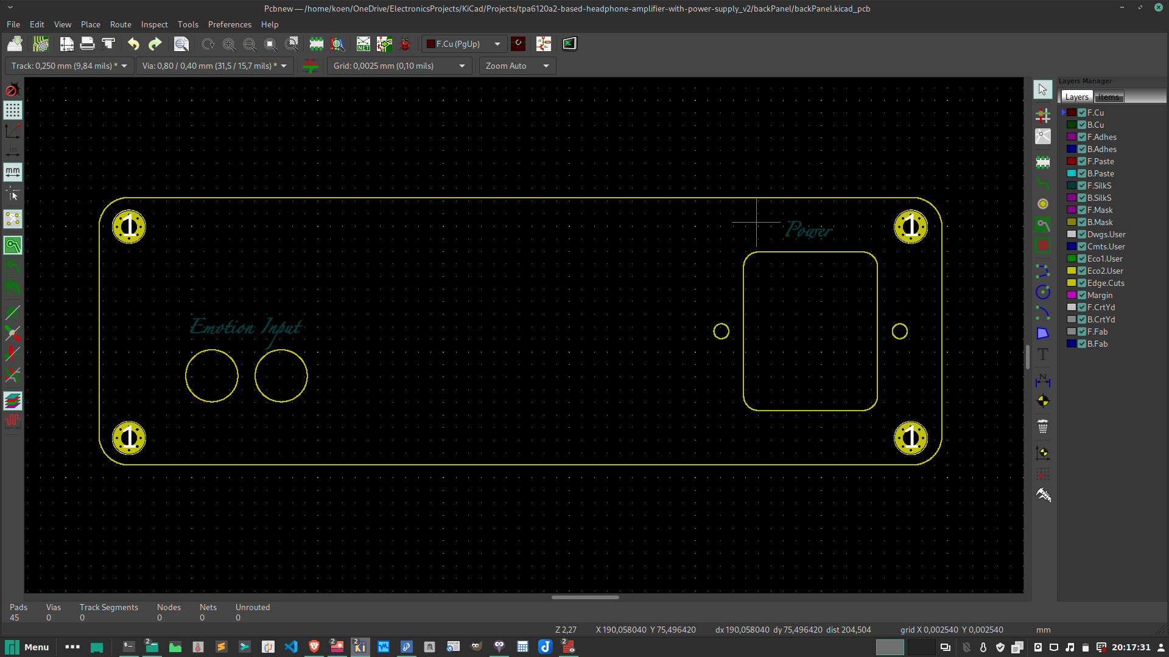Uncheck the F.SilkS layer visibility

click(x=1082, y=186)
